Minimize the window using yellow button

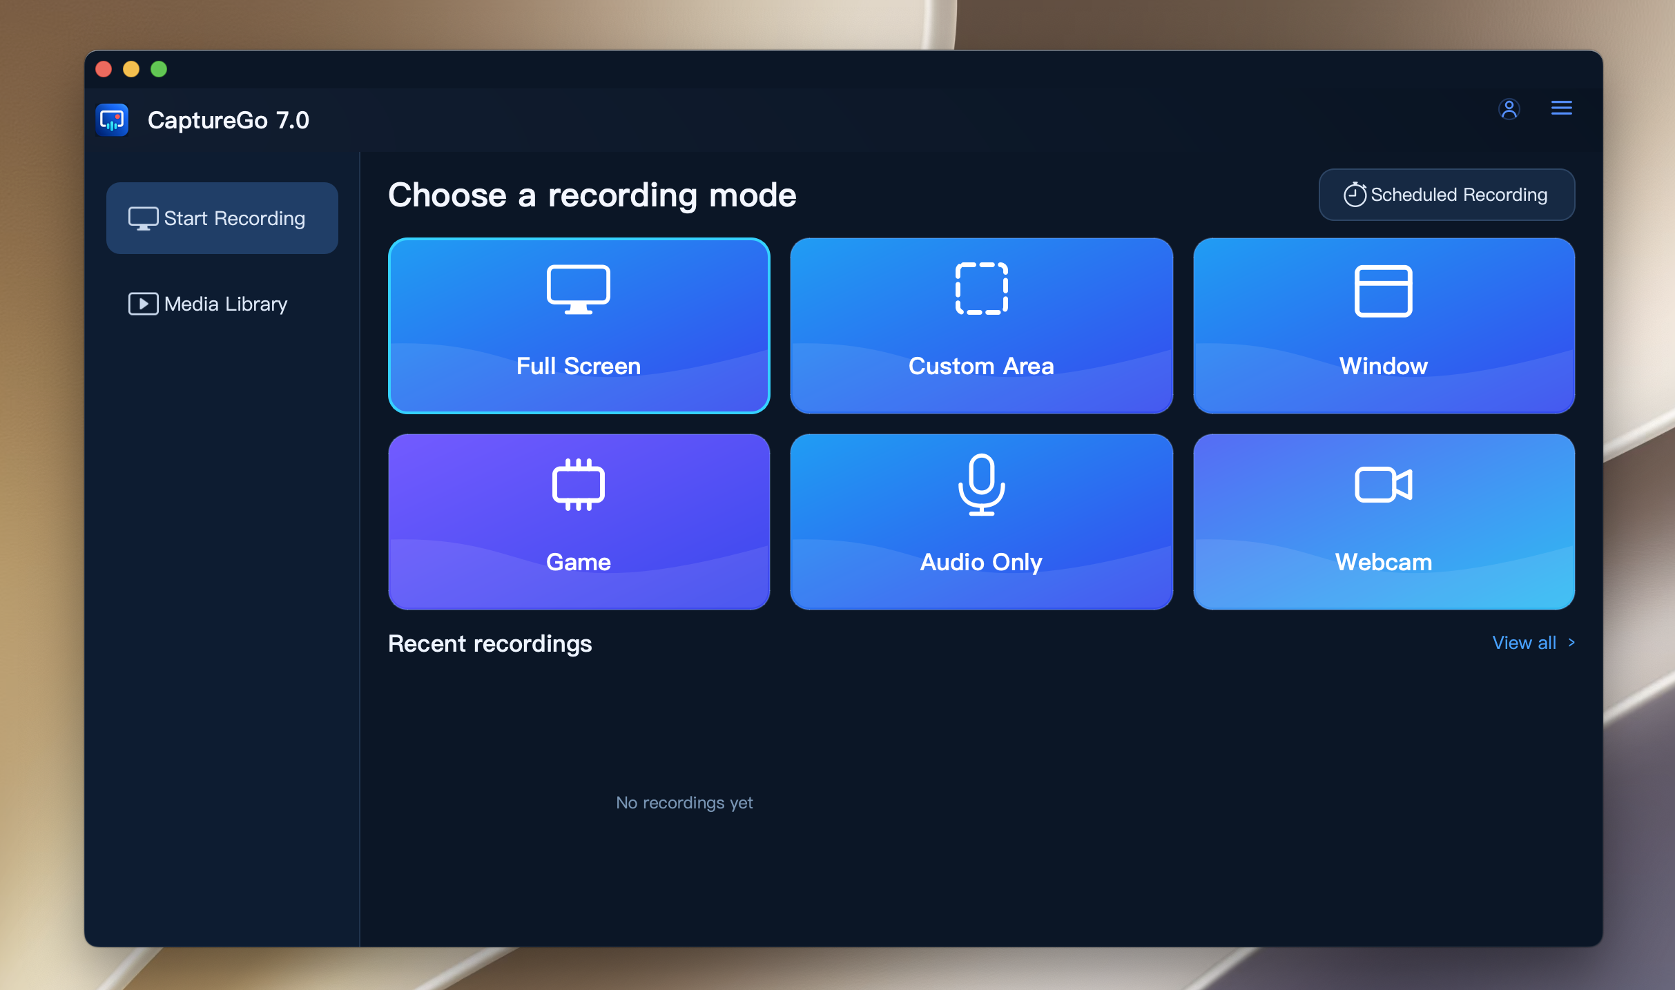(131, 69)
